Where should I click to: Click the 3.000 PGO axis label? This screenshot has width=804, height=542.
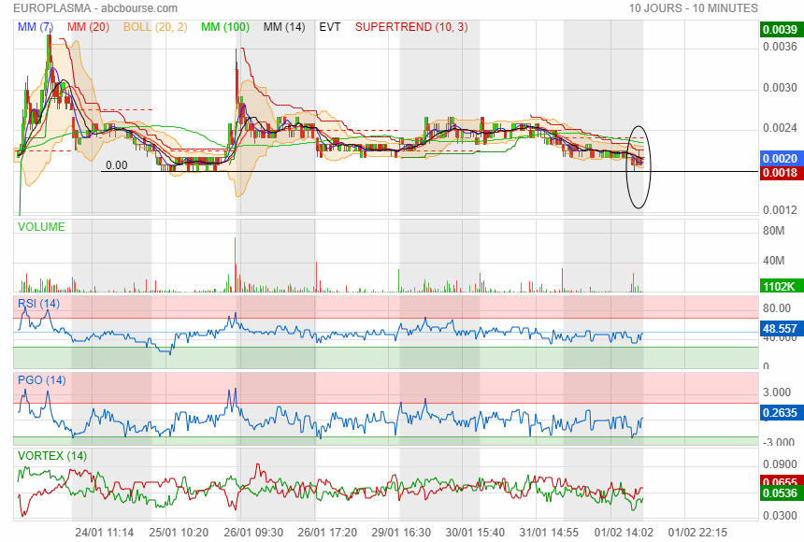point(777,392)
